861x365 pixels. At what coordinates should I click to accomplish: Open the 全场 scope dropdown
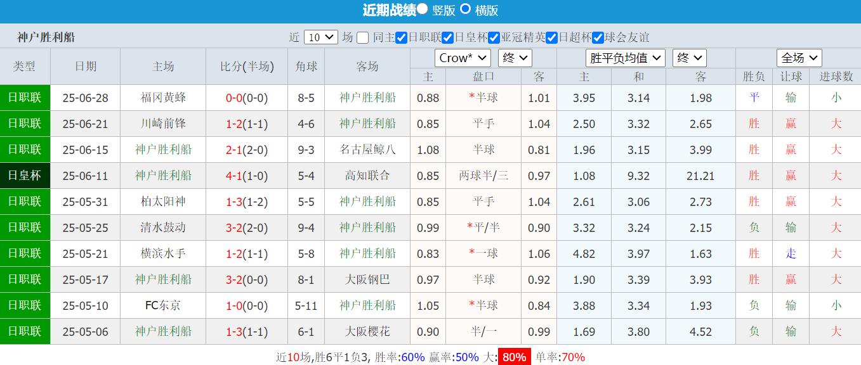pyautogui.click(x=799, y=58)
